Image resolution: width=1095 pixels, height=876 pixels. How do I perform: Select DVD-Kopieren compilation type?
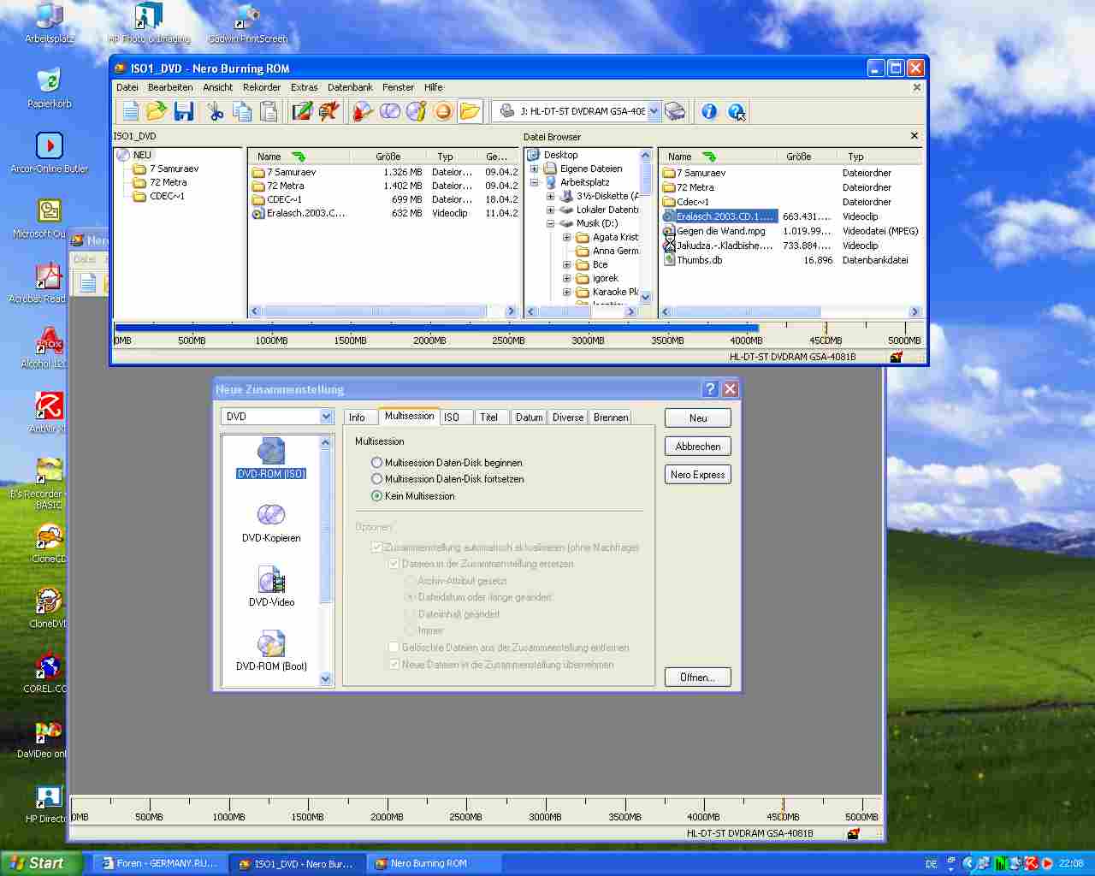271,523
